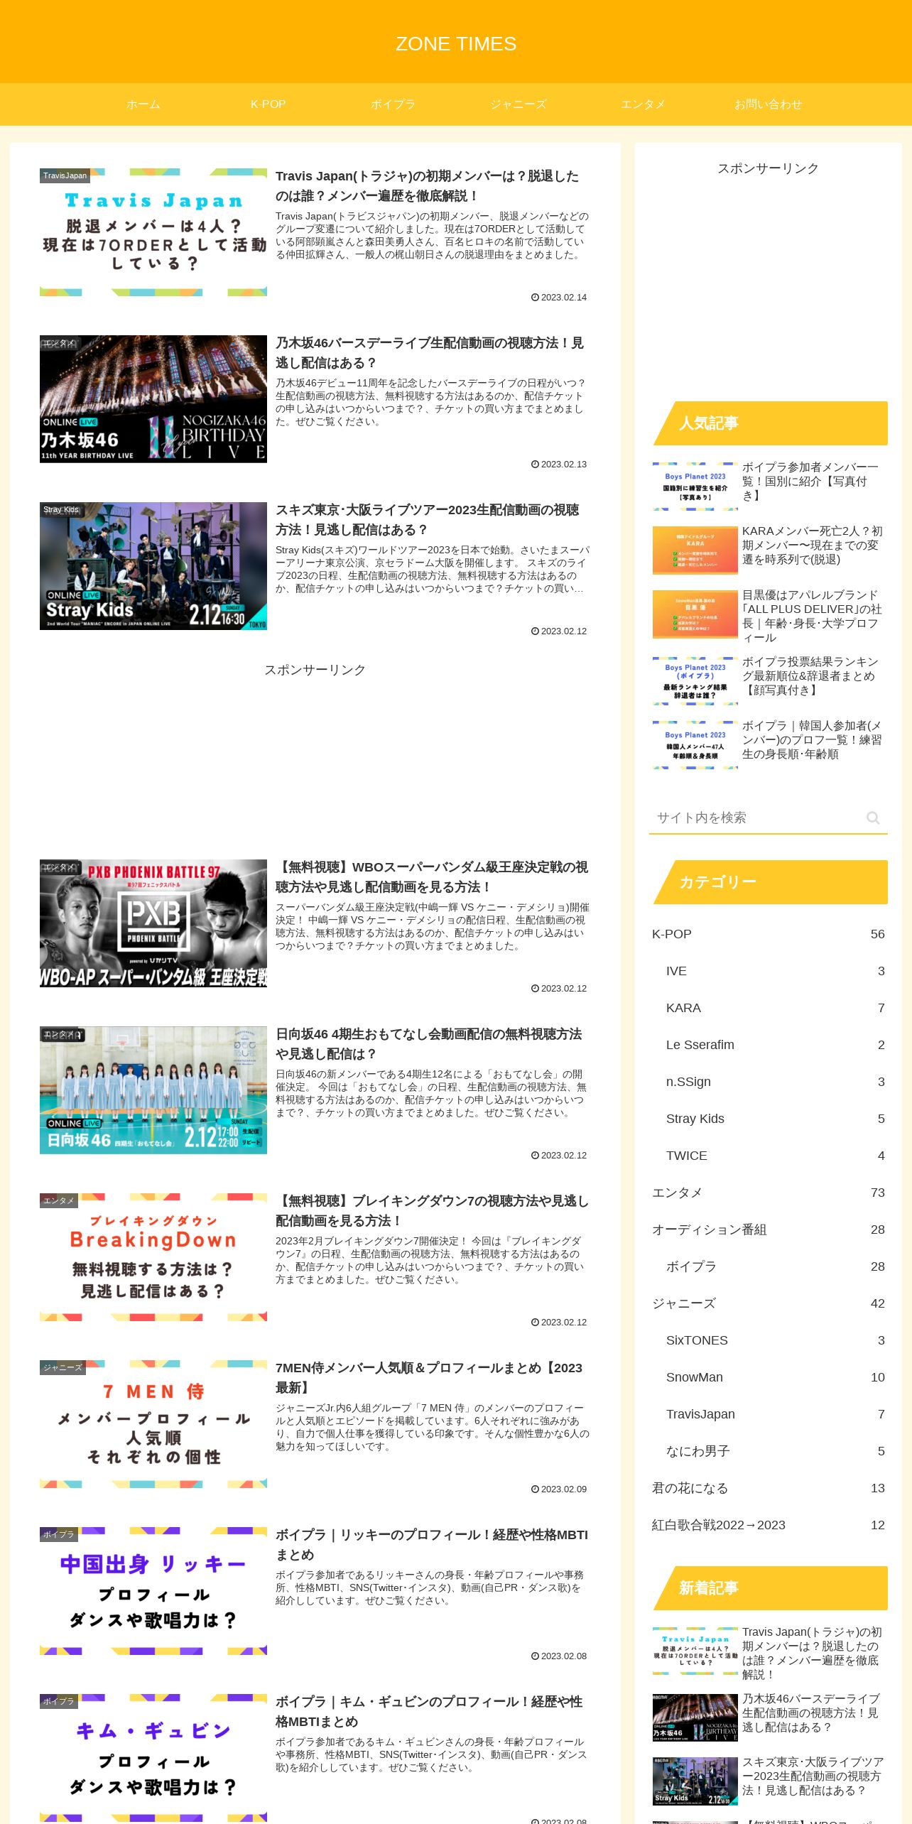Open ブレイキングダウン7 article title

pos(432,1210)
